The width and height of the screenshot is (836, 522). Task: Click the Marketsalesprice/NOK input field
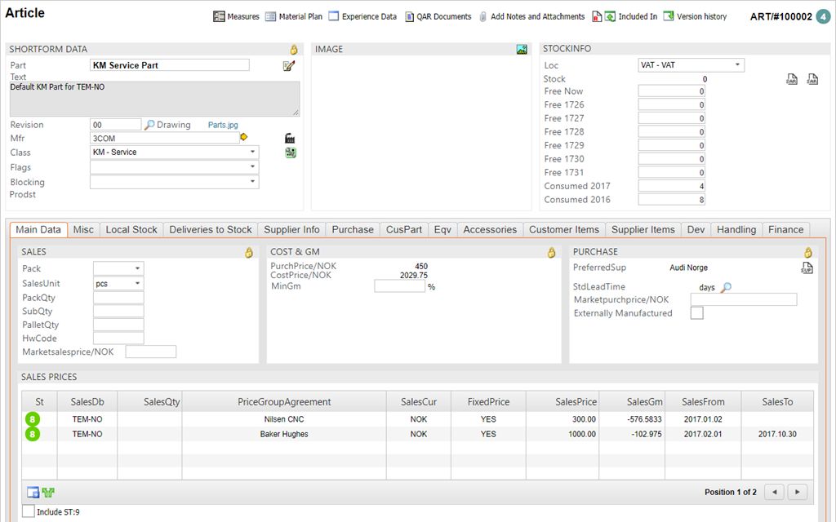(150, 352)
